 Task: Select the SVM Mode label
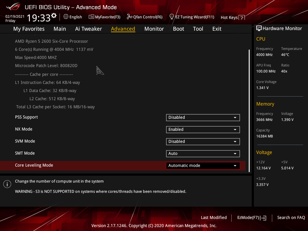click(25, 141)
